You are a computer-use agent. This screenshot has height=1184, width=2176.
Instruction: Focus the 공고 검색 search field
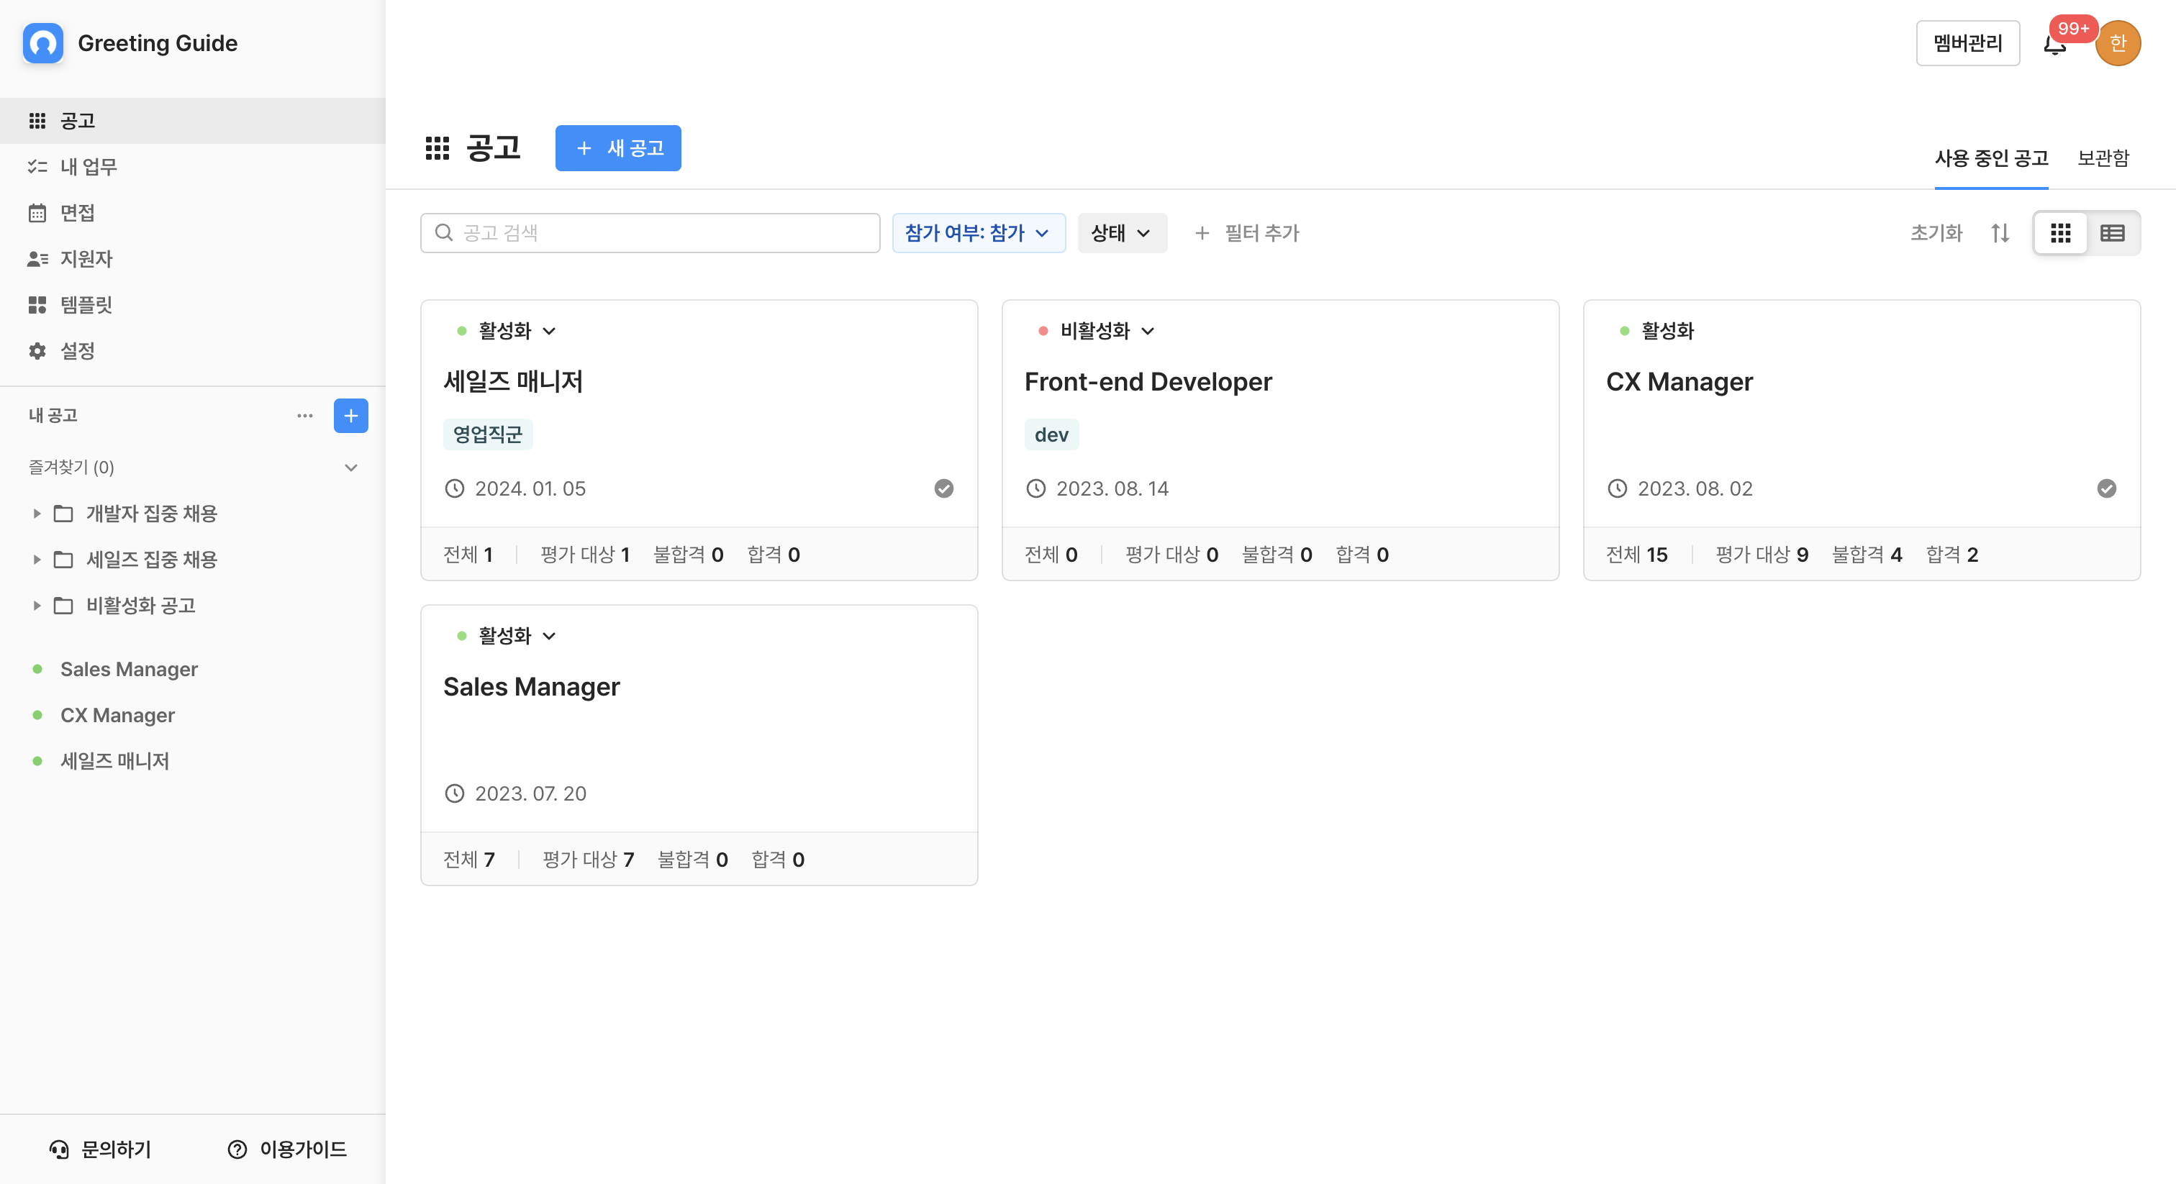point(650,233)
